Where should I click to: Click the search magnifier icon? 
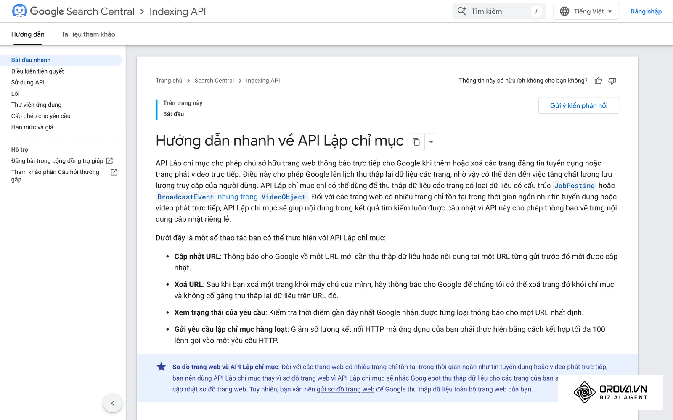461,11
